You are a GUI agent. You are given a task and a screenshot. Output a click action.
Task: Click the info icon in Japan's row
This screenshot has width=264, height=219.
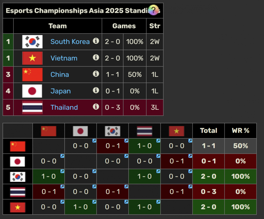coord(96,90)
